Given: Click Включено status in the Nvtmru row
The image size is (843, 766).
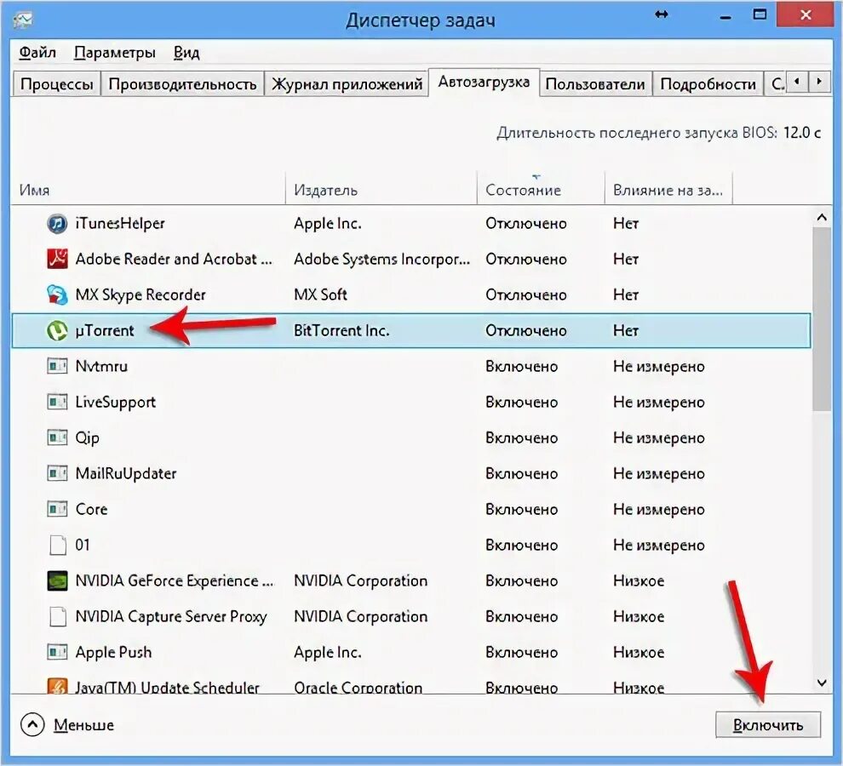Looking at the screenshot, I should pyautogui.click(x=521, y=366).
